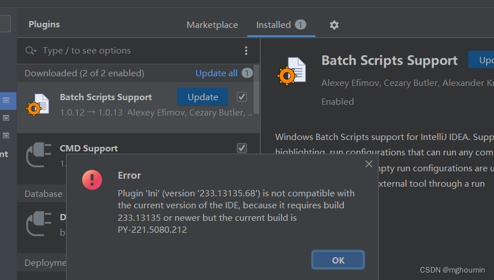
Task: Click authors line in detail pane
Action: coord(408,83)
